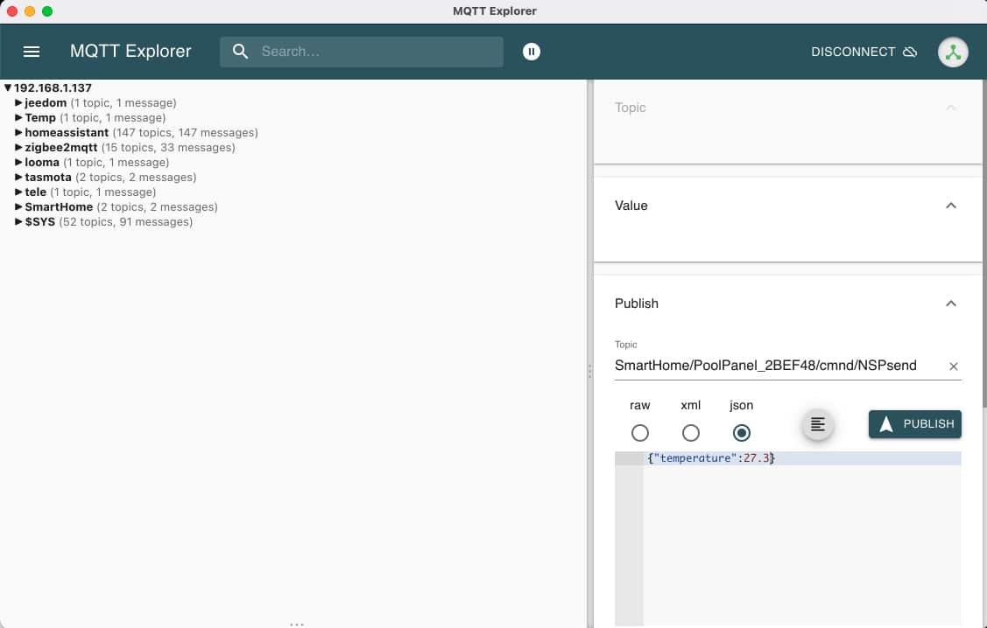Expand the $SYS topic

tap(18, 222)
